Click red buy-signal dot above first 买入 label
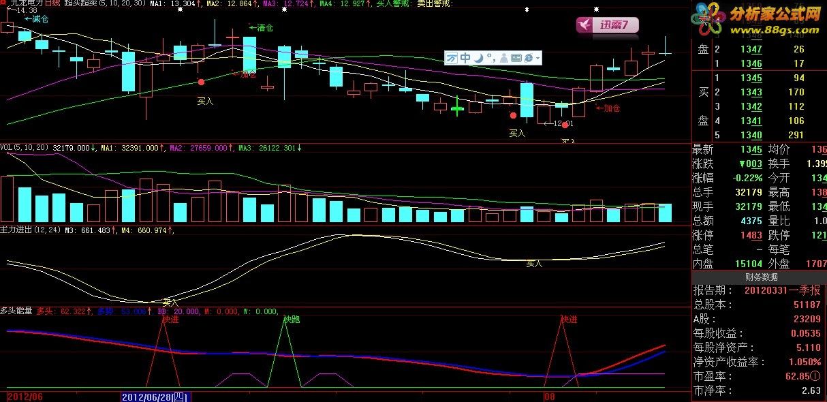The height and width of the screenshot is (402, 827). pyautogui.click(x=201, y=82)
